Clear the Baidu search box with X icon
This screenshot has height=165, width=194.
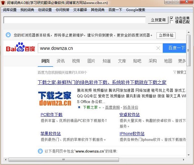(x=158, y=48)
